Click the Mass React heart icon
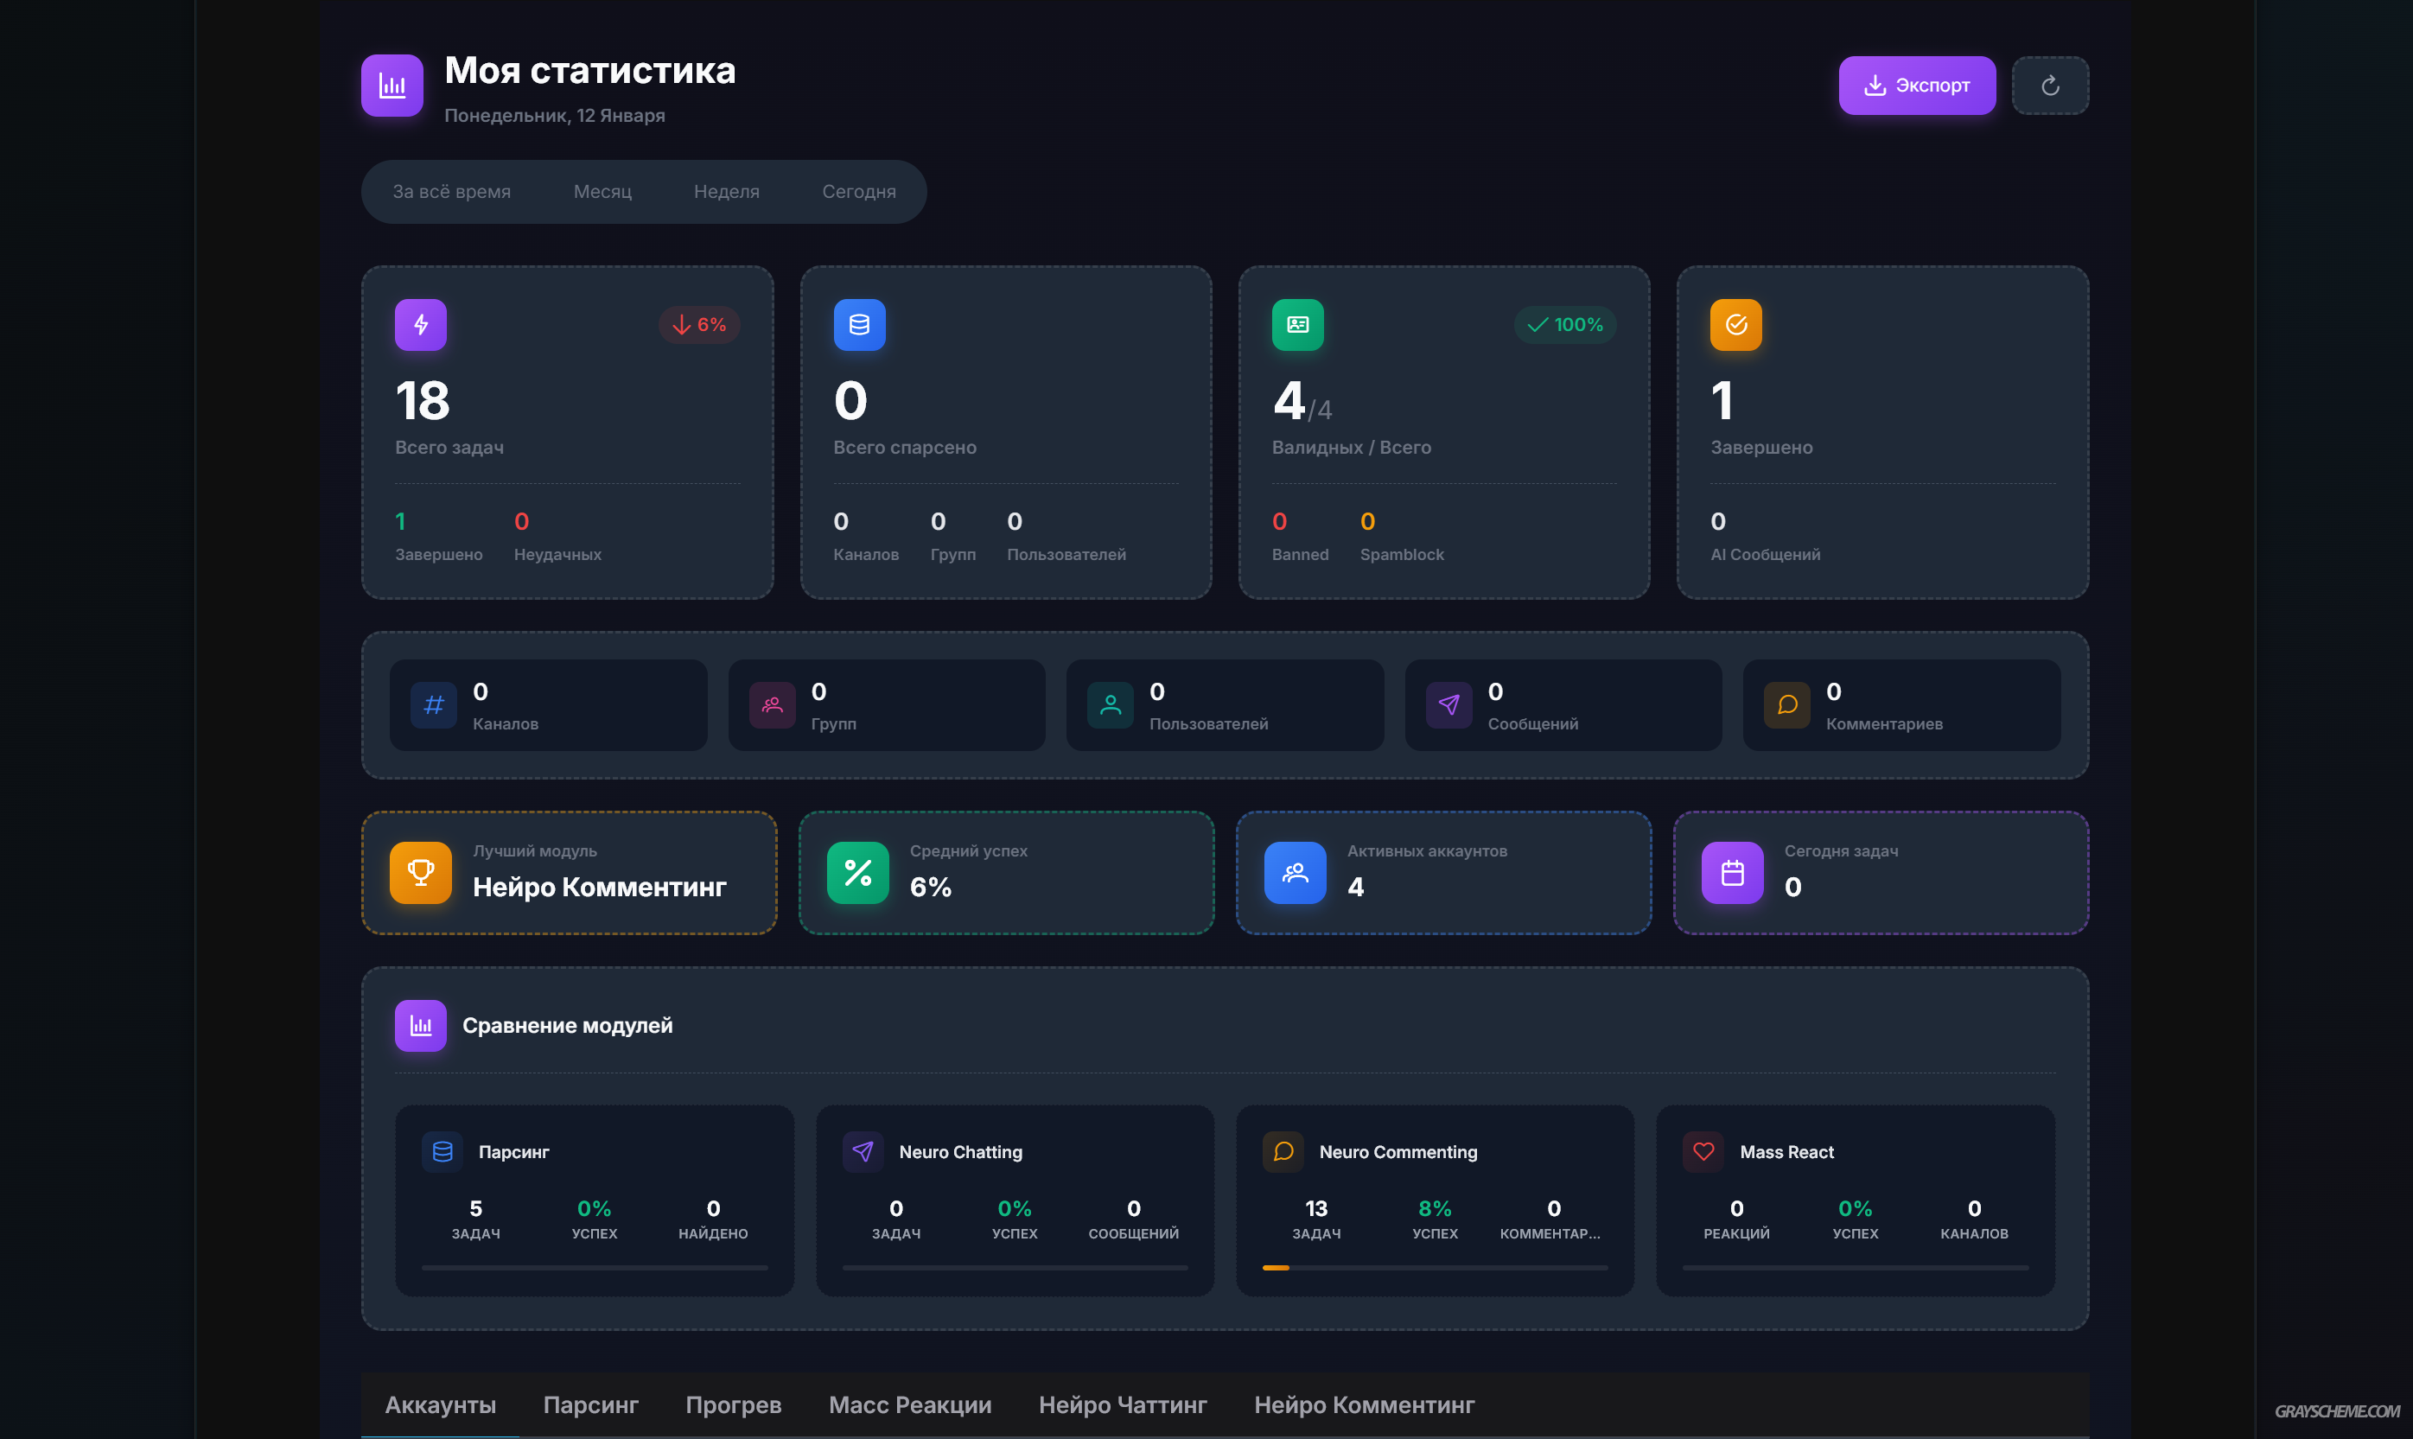The image size is (2413, 1439). 1703,1152
